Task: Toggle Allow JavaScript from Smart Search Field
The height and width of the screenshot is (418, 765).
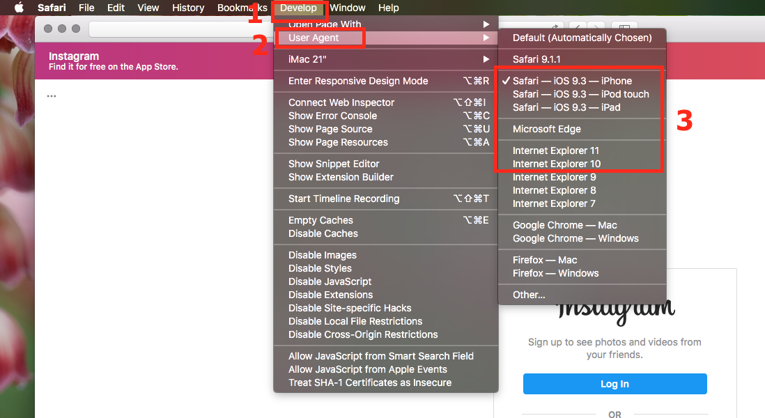Action: pos(386,356)
